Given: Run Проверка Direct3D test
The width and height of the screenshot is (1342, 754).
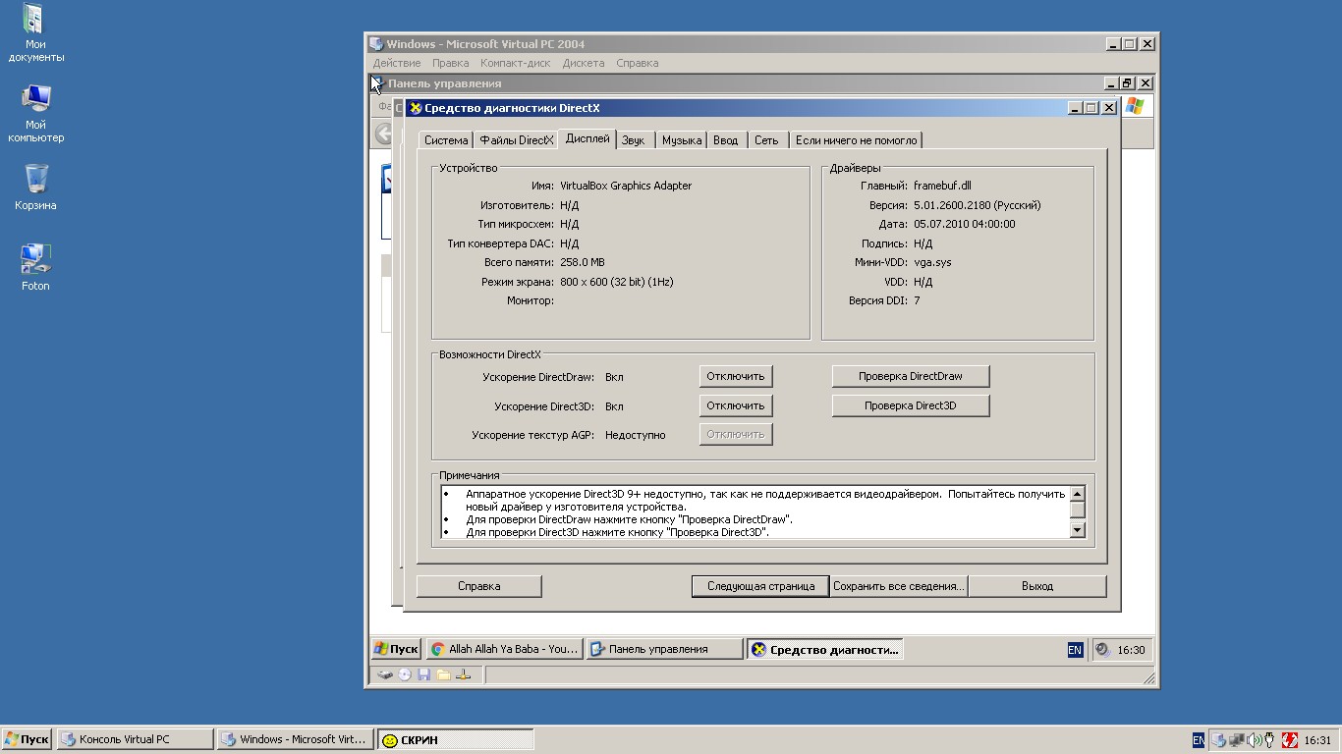Looking at the screenshot, I should coord(911,405).
